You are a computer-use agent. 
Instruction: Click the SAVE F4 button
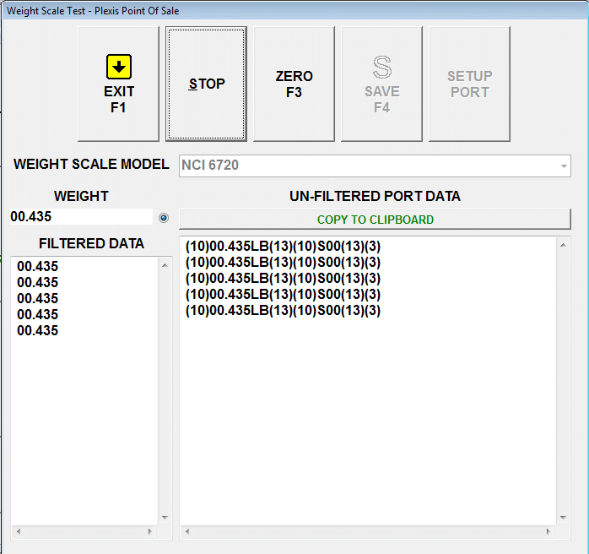[x=381, y=84]
